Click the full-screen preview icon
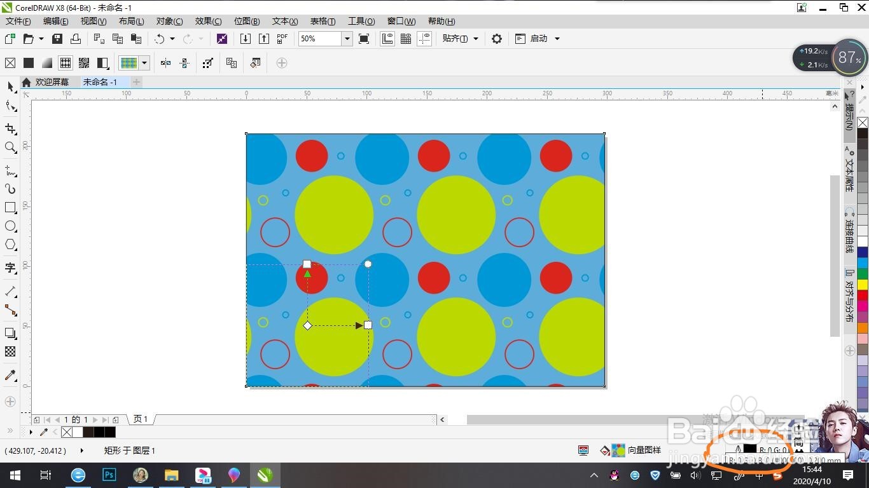869x488 pixels. (x=364, y=39)
